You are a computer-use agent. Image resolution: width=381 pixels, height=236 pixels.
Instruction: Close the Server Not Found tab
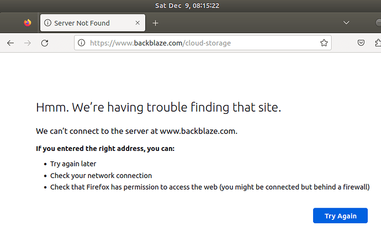pos(137,23)
